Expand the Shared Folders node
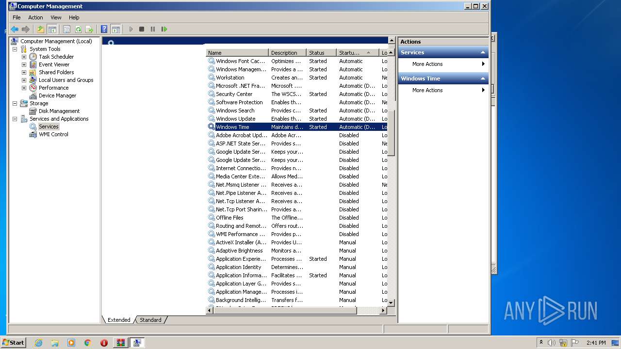 click(24, 72)
